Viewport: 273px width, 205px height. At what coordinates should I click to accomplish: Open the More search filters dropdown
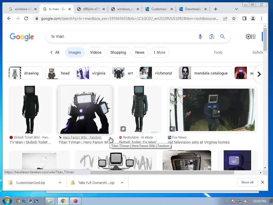(159, 52)
